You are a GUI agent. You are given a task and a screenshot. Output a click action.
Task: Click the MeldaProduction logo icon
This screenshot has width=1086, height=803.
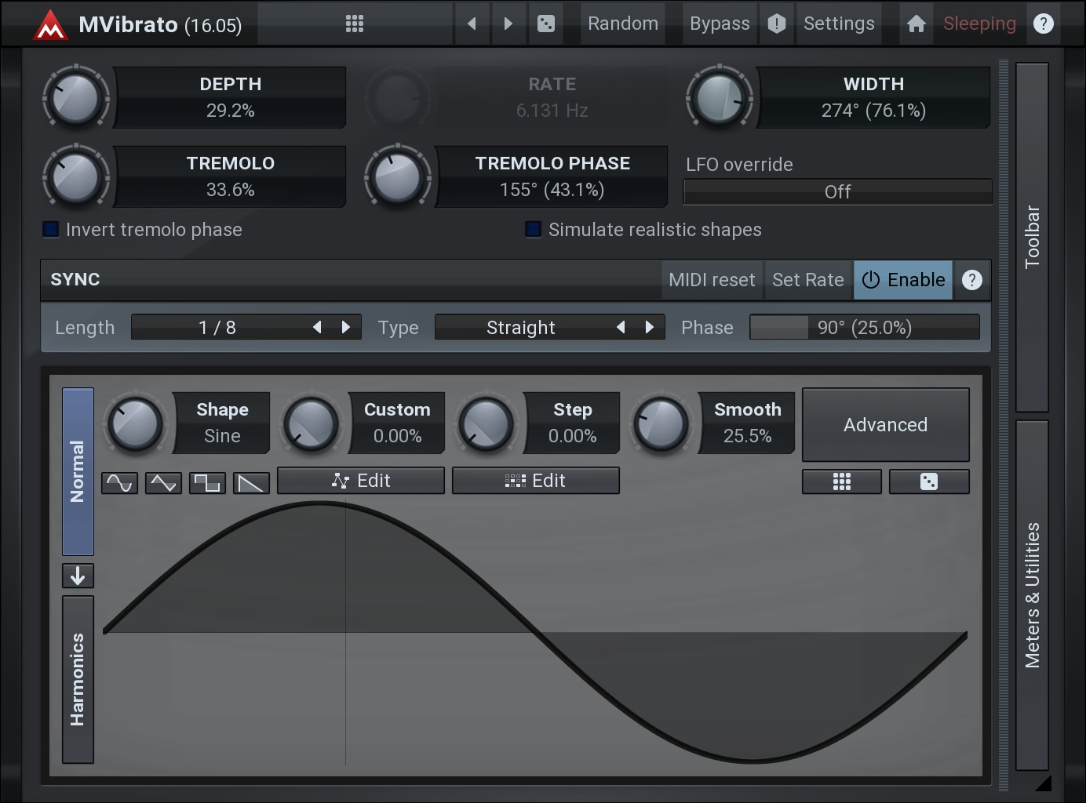tap(50, 24)
